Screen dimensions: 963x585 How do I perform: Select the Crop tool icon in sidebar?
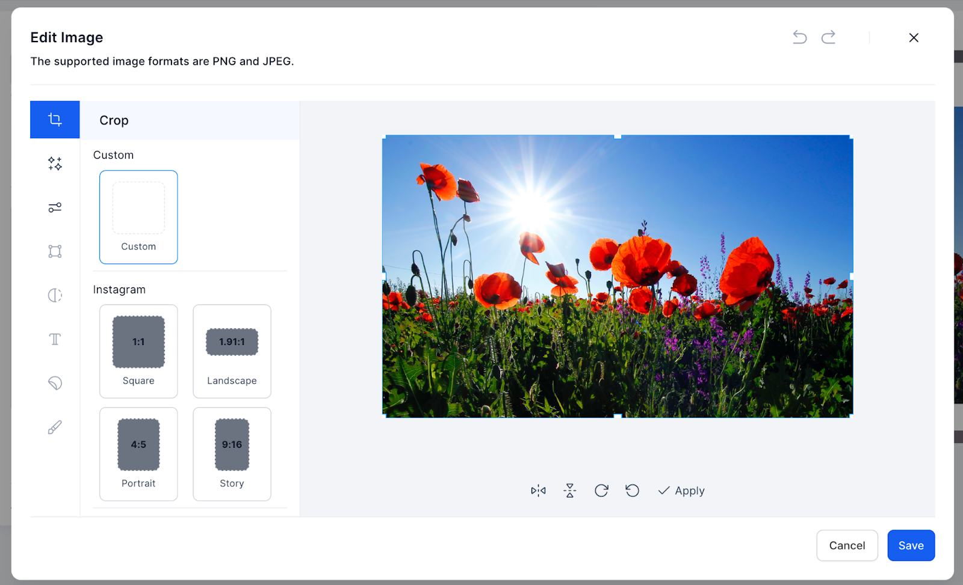pyautogui.click(x=55, y=120)
